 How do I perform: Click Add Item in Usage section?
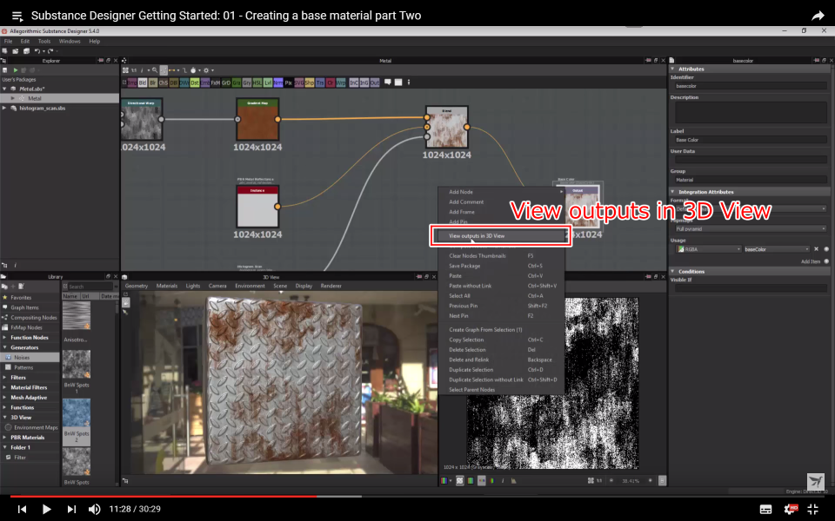(811, 261)
